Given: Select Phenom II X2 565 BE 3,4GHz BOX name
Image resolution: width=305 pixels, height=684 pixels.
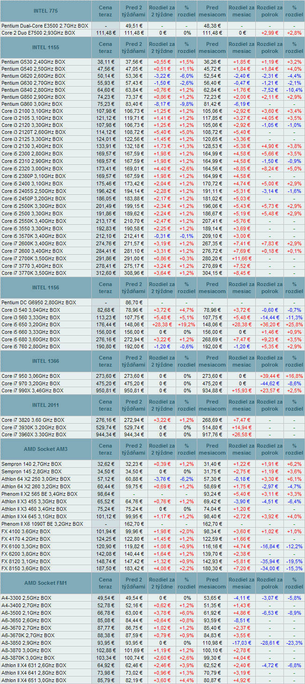Looking at the screenshot, I should (x=39, y=494).
